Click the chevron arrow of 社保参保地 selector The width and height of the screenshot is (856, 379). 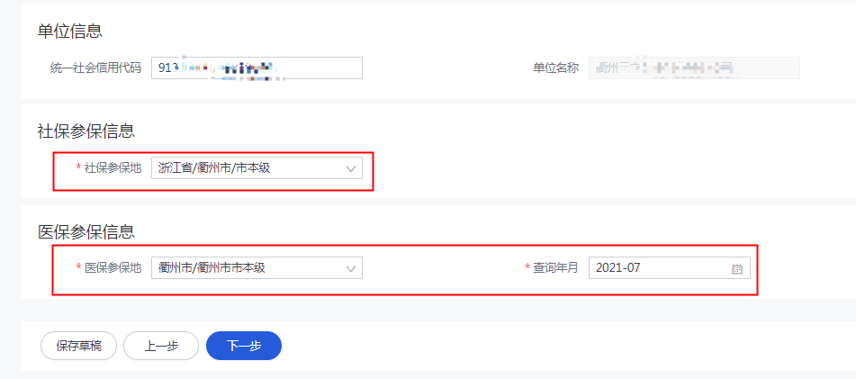pyautogui.click(x=351, y=168)
